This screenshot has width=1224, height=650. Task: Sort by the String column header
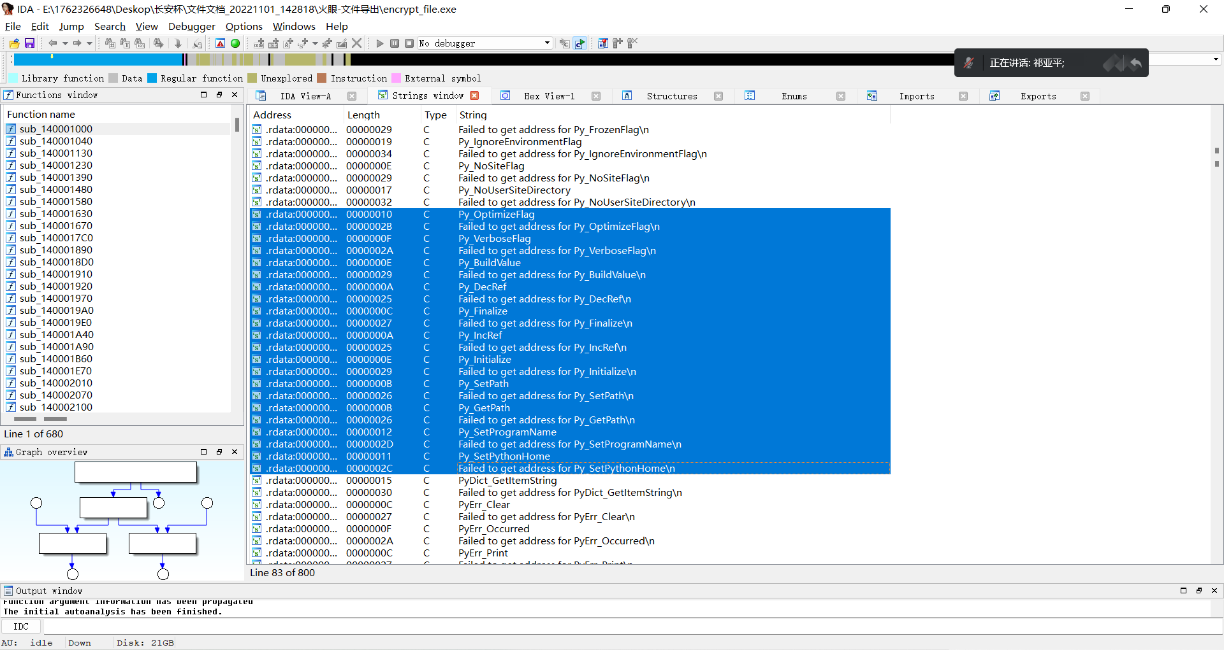click(x=673, y=115)
